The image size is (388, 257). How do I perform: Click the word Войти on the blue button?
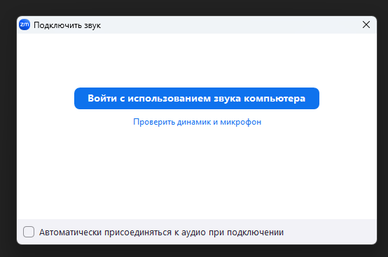[x=102, y=98]
